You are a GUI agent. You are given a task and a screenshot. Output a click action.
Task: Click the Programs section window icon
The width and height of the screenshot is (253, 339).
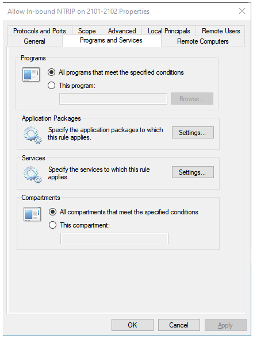click(31, 75)
